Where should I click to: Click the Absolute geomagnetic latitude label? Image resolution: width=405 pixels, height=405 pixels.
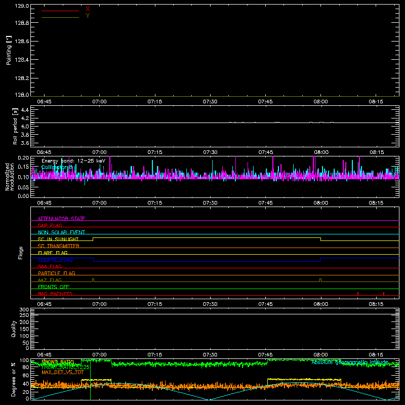(x=350, y=362)
